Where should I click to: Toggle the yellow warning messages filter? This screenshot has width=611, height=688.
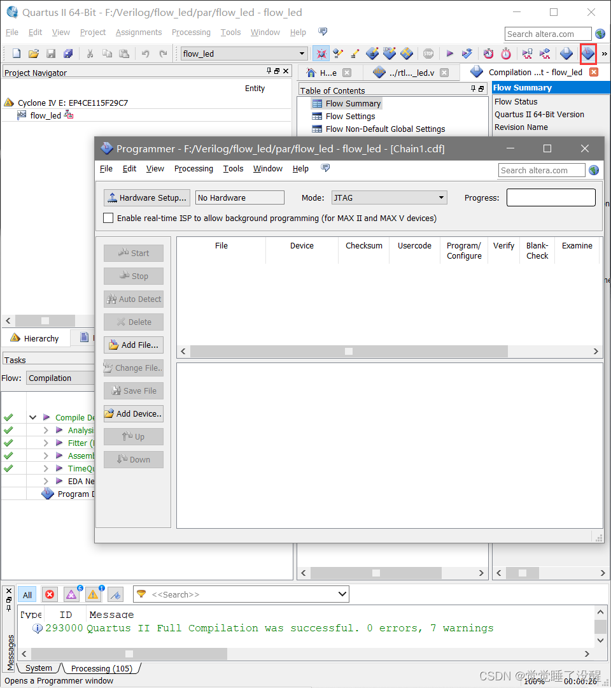(x=94, y=594)
